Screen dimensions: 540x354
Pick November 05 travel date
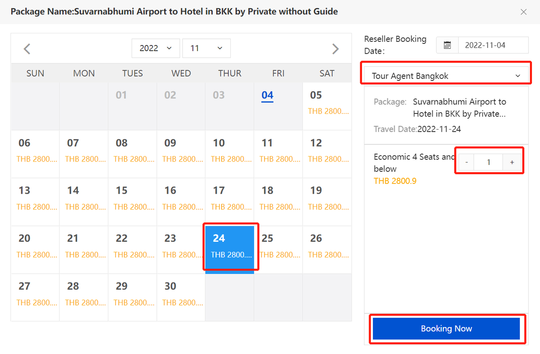327,105
